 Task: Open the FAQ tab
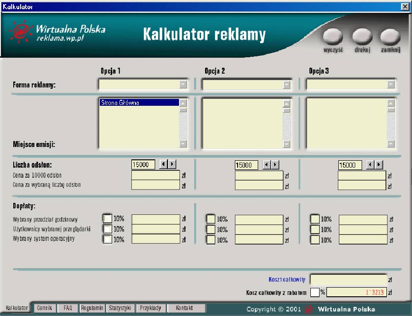[x=68, y=308]
